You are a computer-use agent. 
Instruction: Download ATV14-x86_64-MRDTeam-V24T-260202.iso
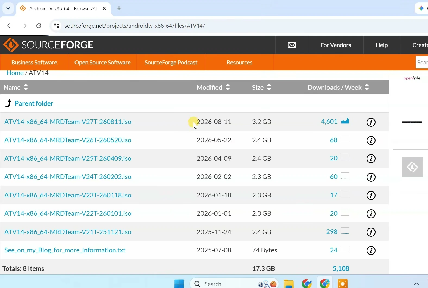[68, 176]
